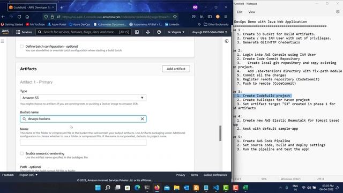Click the AWS logo home icon
The image size is (343, 193).
coord(5,32)
